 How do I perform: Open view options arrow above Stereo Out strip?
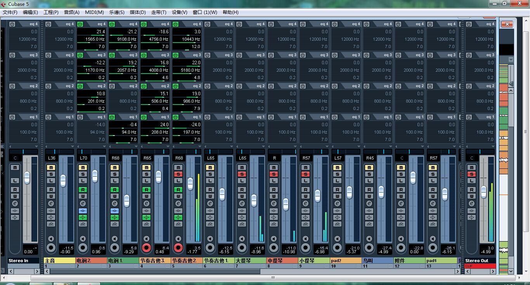click(x=494, y=146)
